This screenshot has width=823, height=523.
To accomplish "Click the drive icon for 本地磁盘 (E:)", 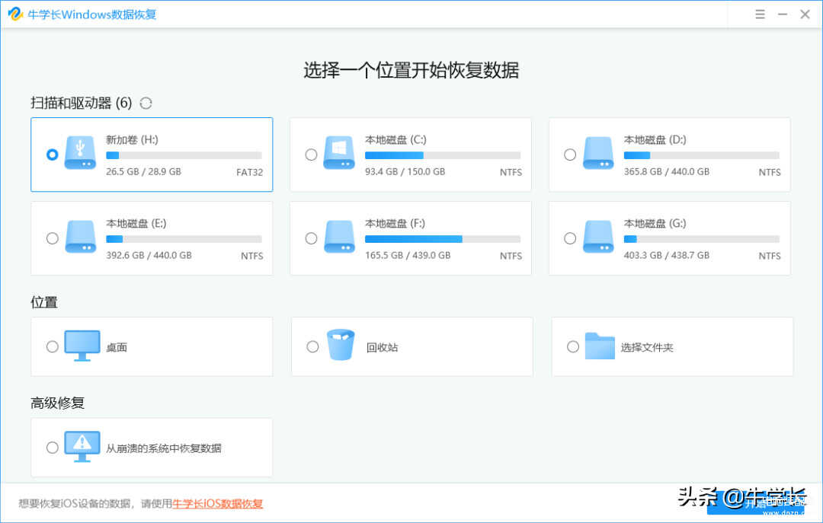I will coord(80,237).
